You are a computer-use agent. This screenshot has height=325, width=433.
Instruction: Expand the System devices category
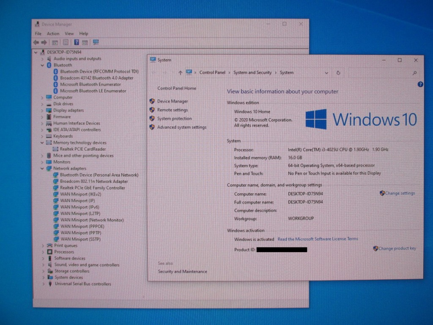pyautogui.click(x=43, y=278)
